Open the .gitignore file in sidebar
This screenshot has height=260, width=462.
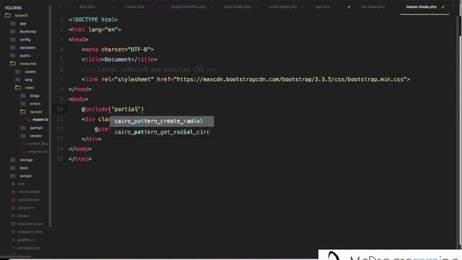[x=26, y=208]
